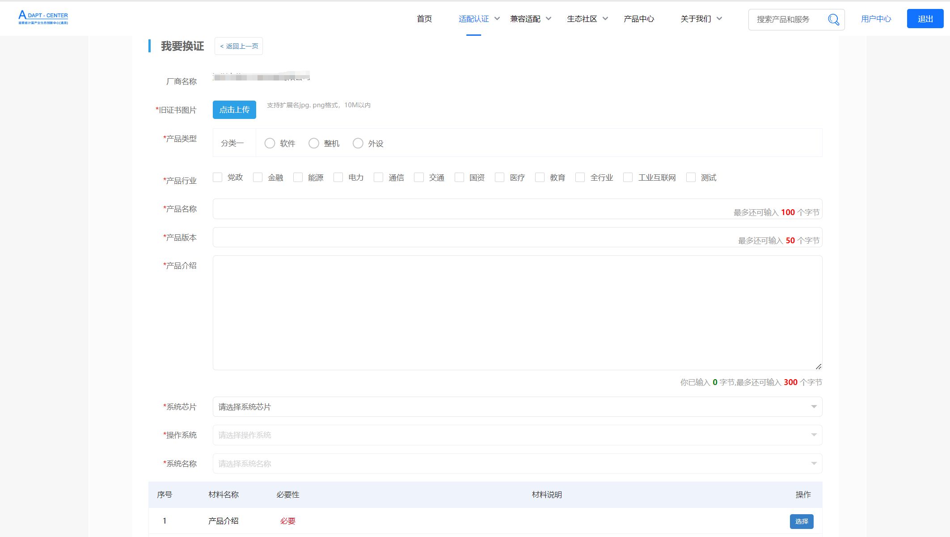
Task: Click chevron next to 关于我们
Action: 719,19
